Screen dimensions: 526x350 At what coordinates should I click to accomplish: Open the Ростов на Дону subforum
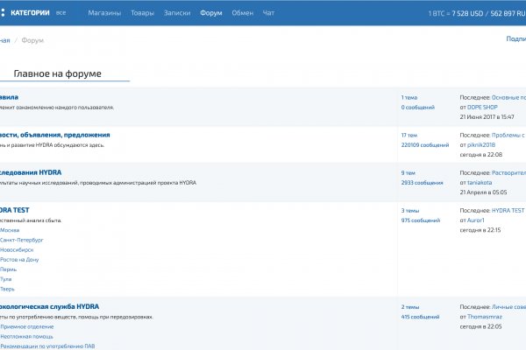[x=18, y=259]
